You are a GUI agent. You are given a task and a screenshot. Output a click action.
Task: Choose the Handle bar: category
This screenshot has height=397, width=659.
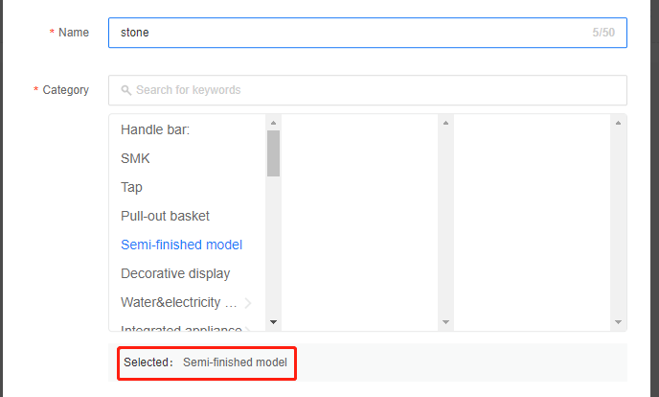(x=155, y=129)
